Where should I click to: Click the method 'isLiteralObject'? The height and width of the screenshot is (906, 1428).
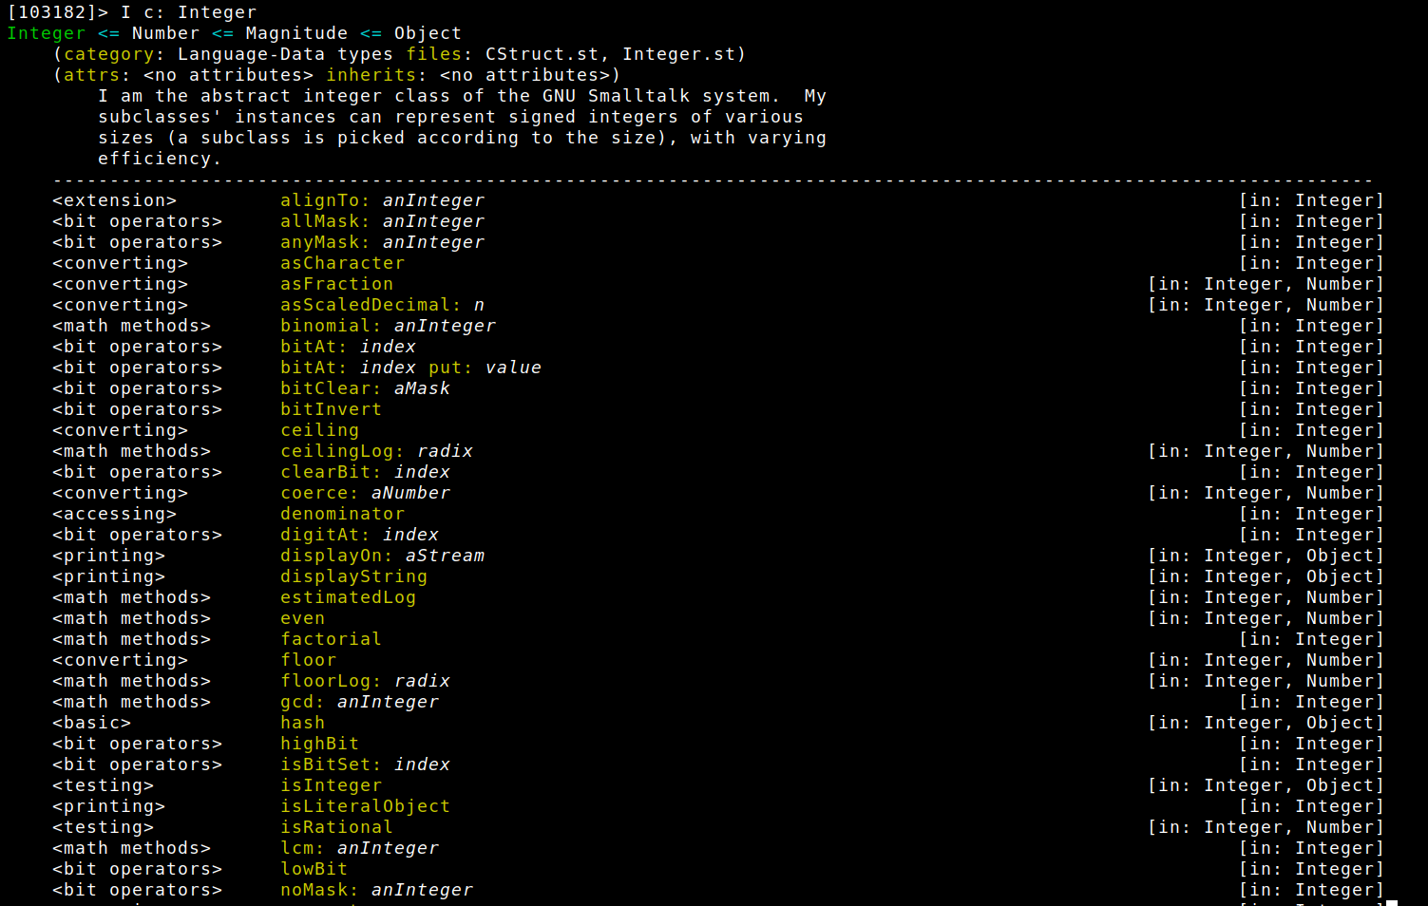365,806
